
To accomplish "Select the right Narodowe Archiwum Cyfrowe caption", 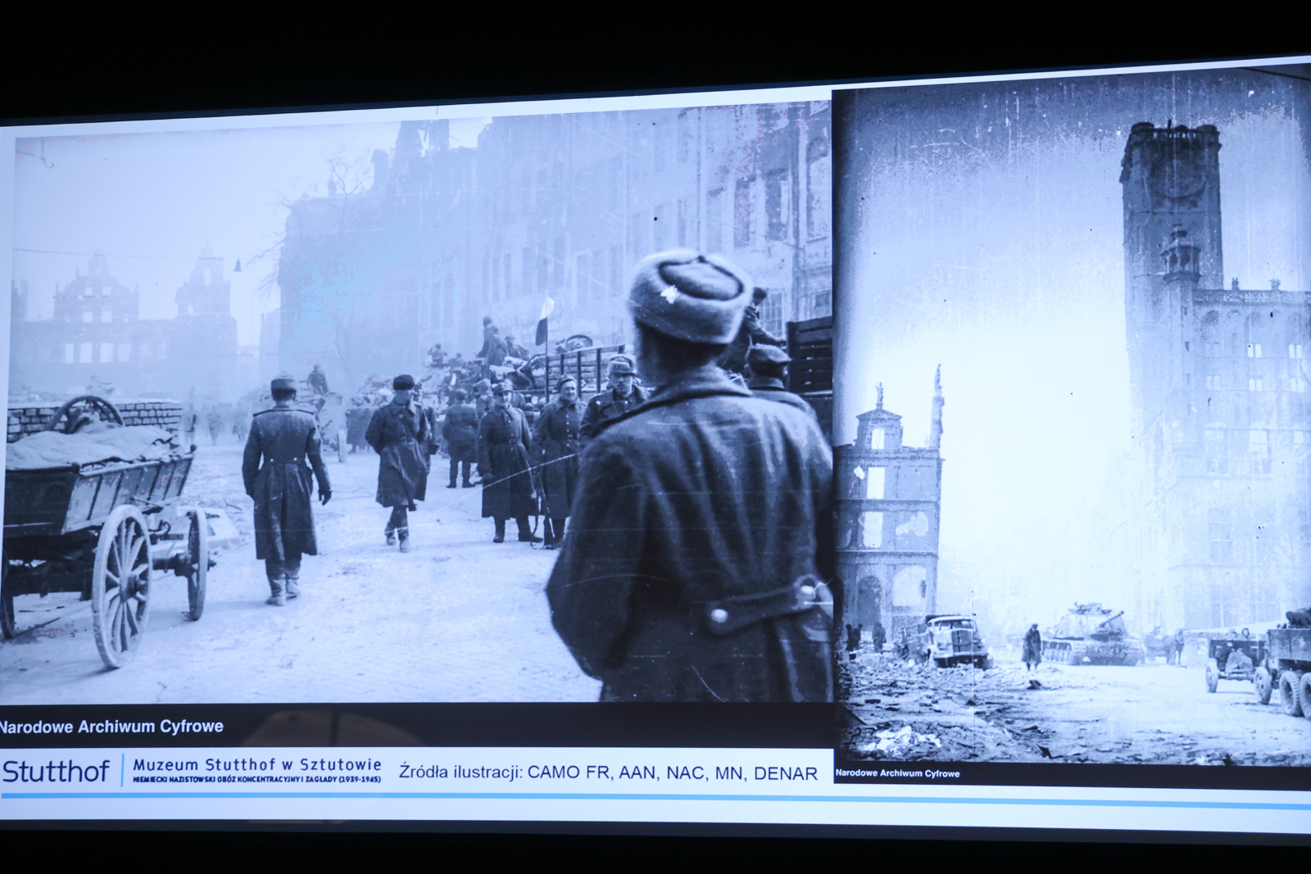I will (897, 773).
